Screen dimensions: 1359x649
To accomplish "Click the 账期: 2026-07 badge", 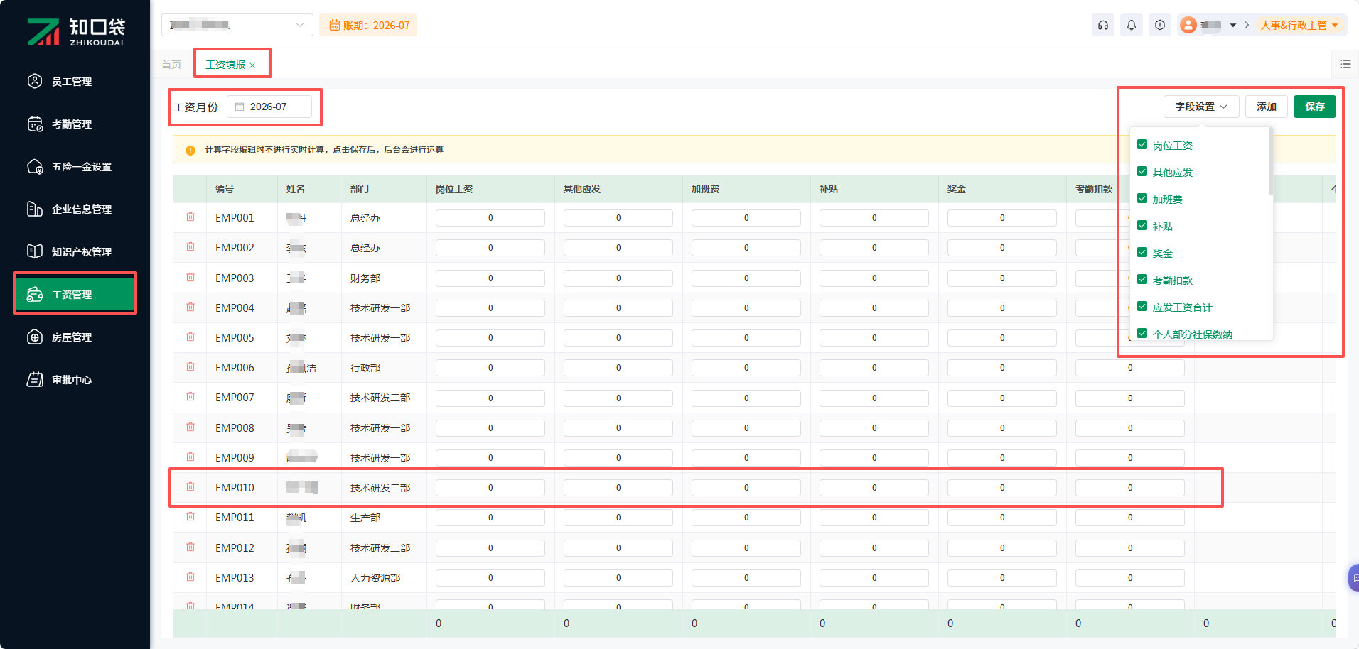I will pos(368,25).
